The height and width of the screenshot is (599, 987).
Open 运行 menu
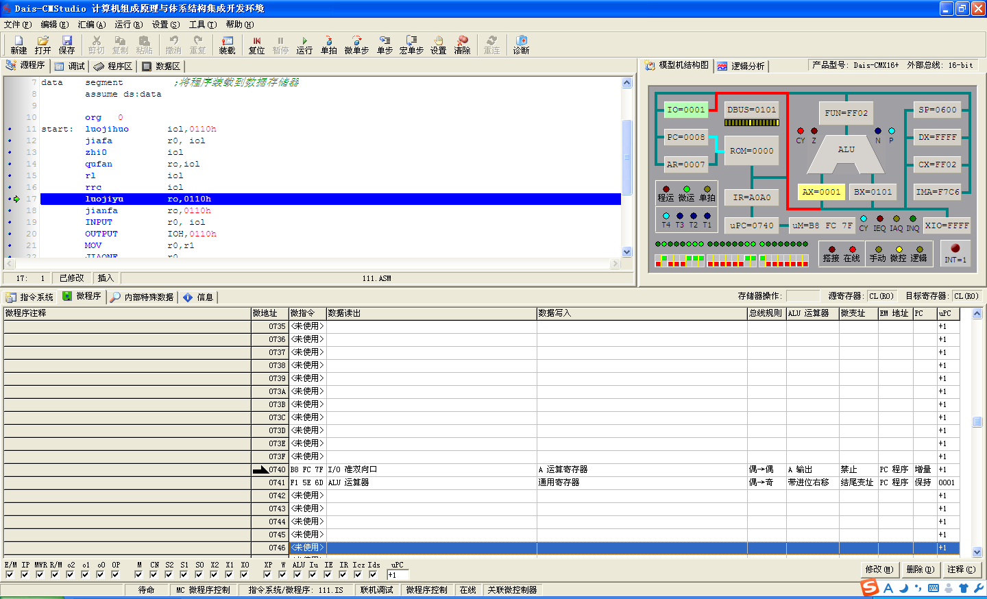pyautogui.click(x=129, y=25)
